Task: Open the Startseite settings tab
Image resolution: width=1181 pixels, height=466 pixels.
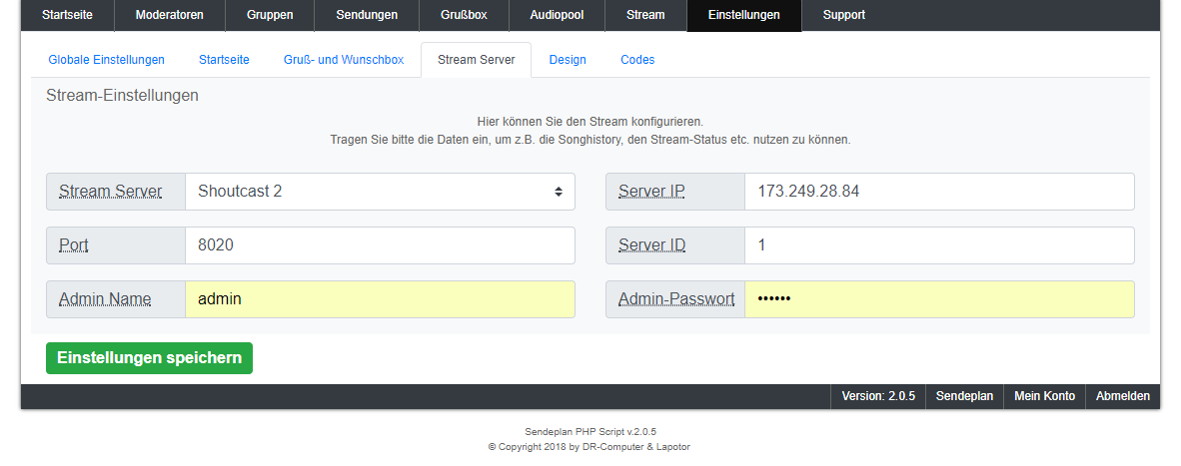Action: click(x=224, y=60)
